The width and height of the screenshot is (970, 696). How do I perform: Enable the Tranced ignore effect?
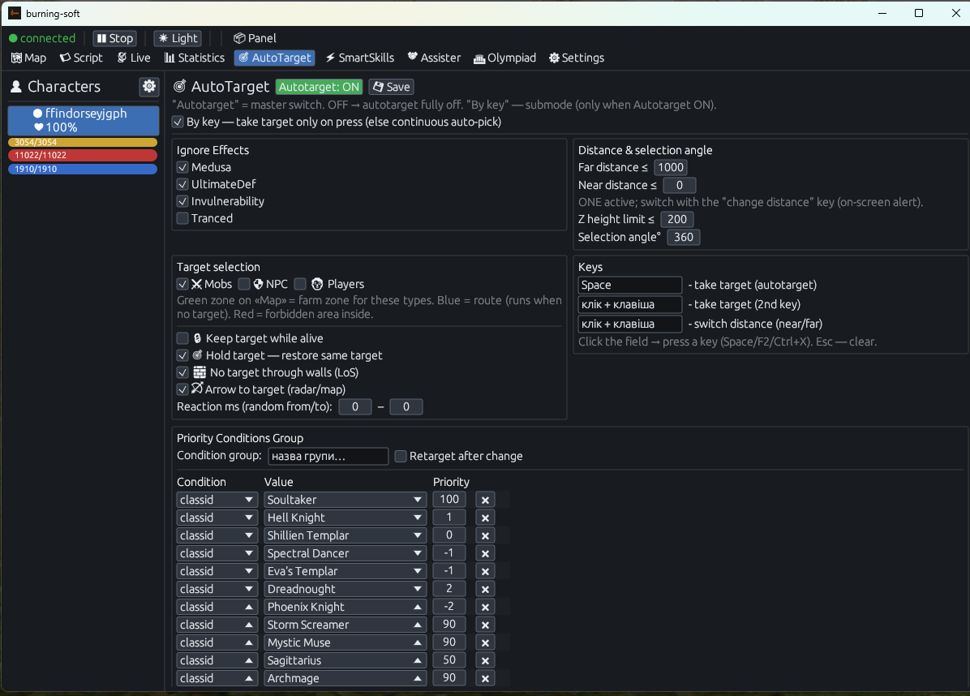[x=182, y=218]
